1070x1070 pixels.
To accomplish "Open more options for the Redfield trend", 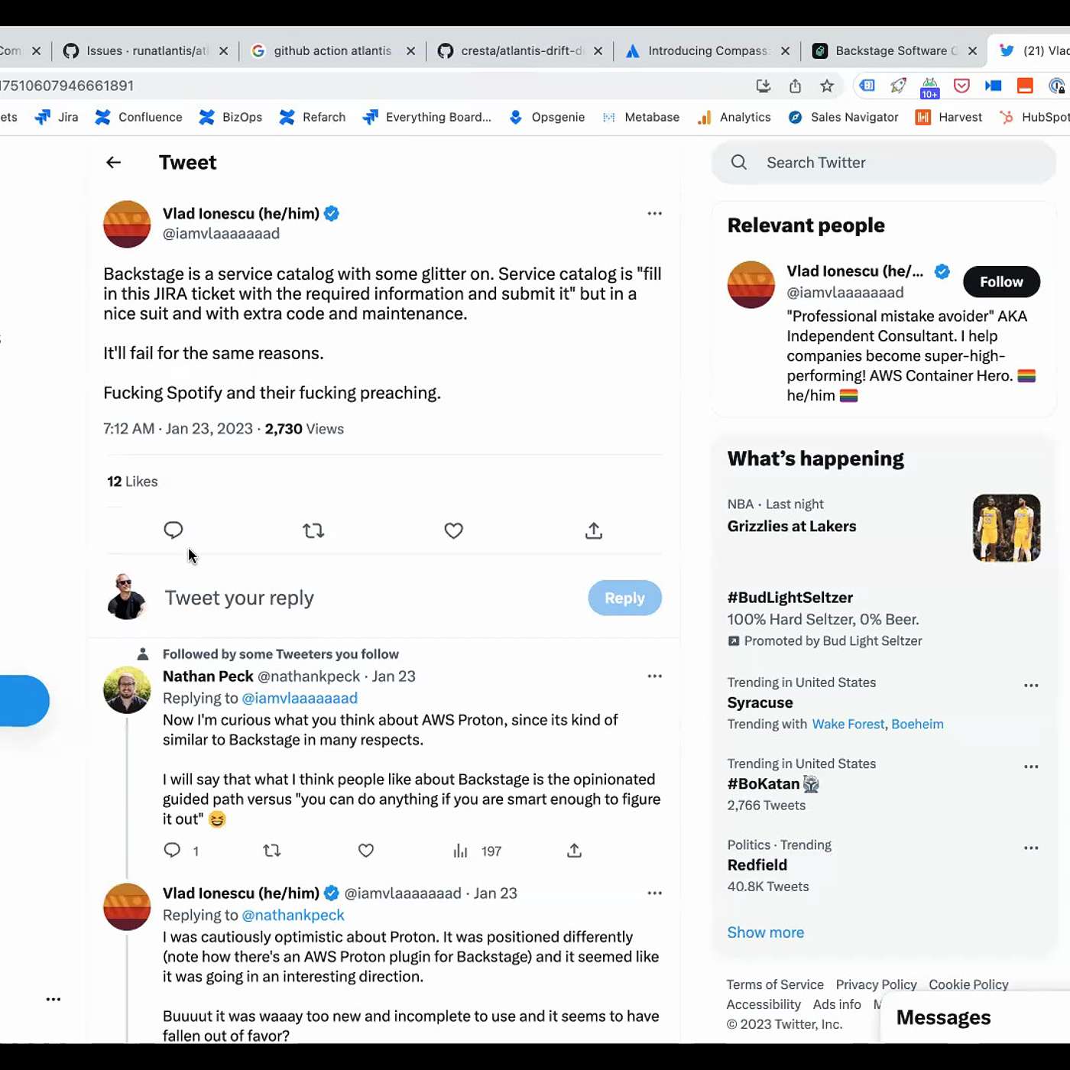I will tap(1031, 848).
